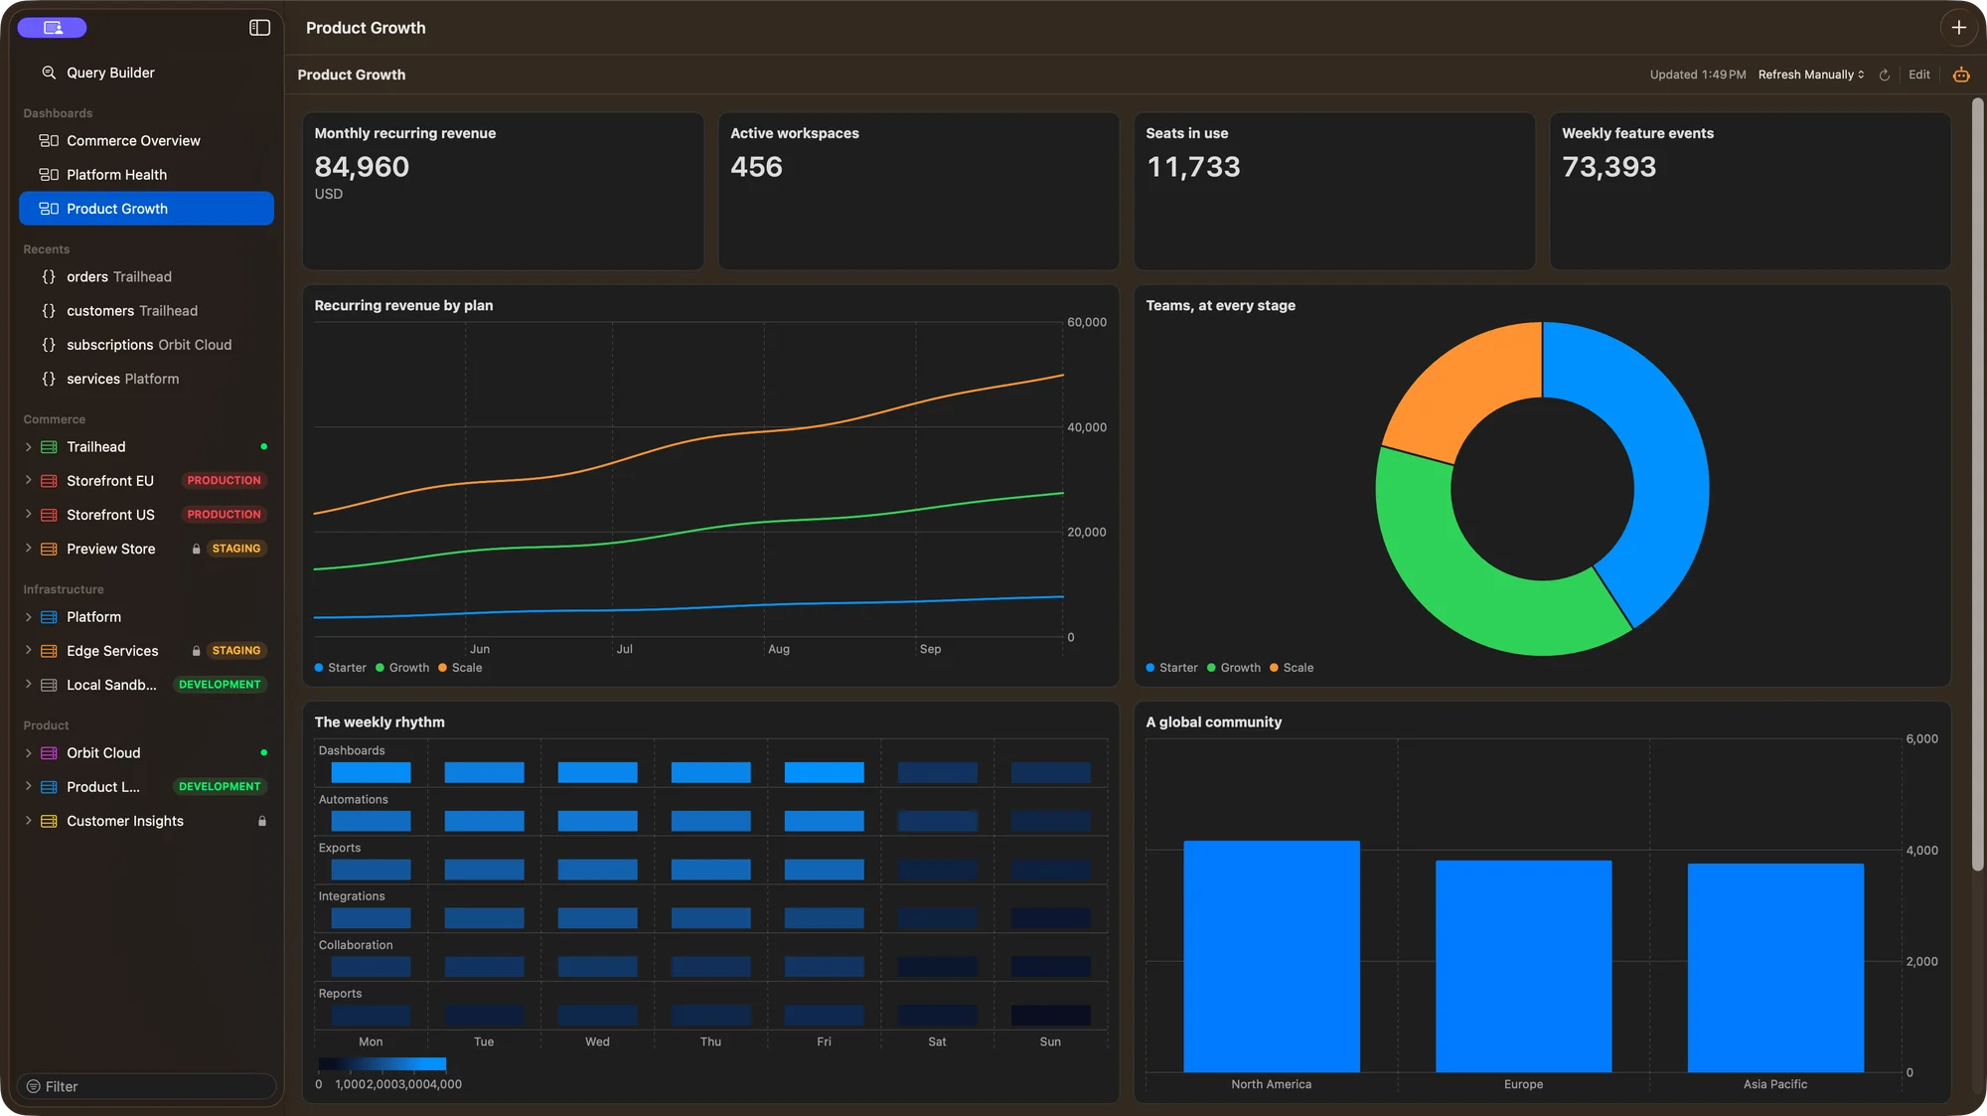
Task: Click the green Trailhead database icon
Action: pos(49,447)
